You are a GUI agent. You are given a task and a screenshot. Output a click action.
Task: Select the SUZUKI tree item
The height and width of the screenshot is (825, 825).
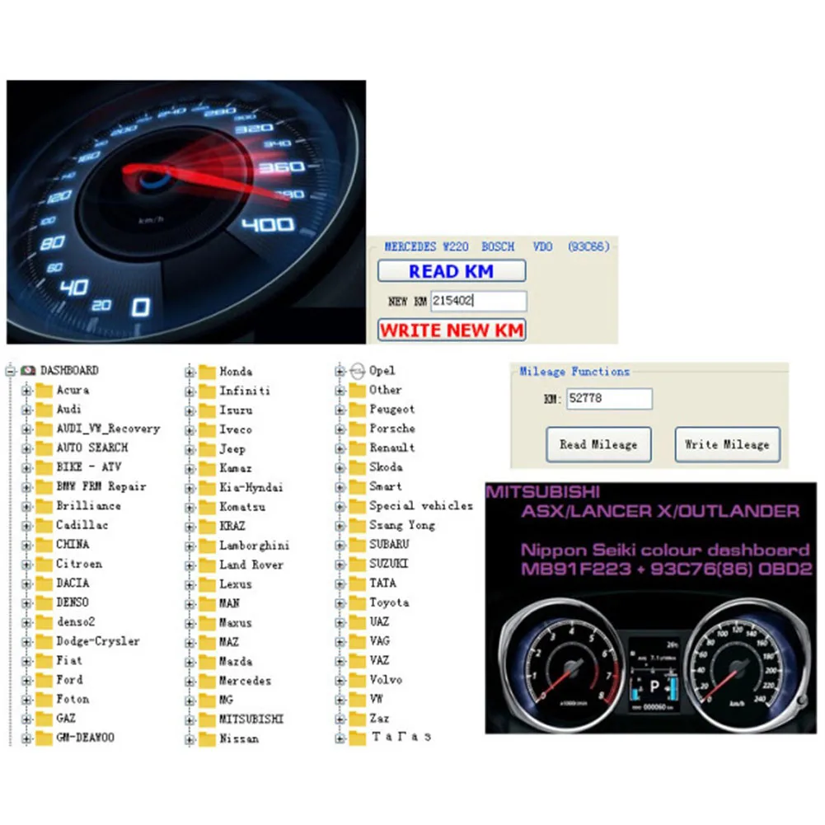coord(388,564)
